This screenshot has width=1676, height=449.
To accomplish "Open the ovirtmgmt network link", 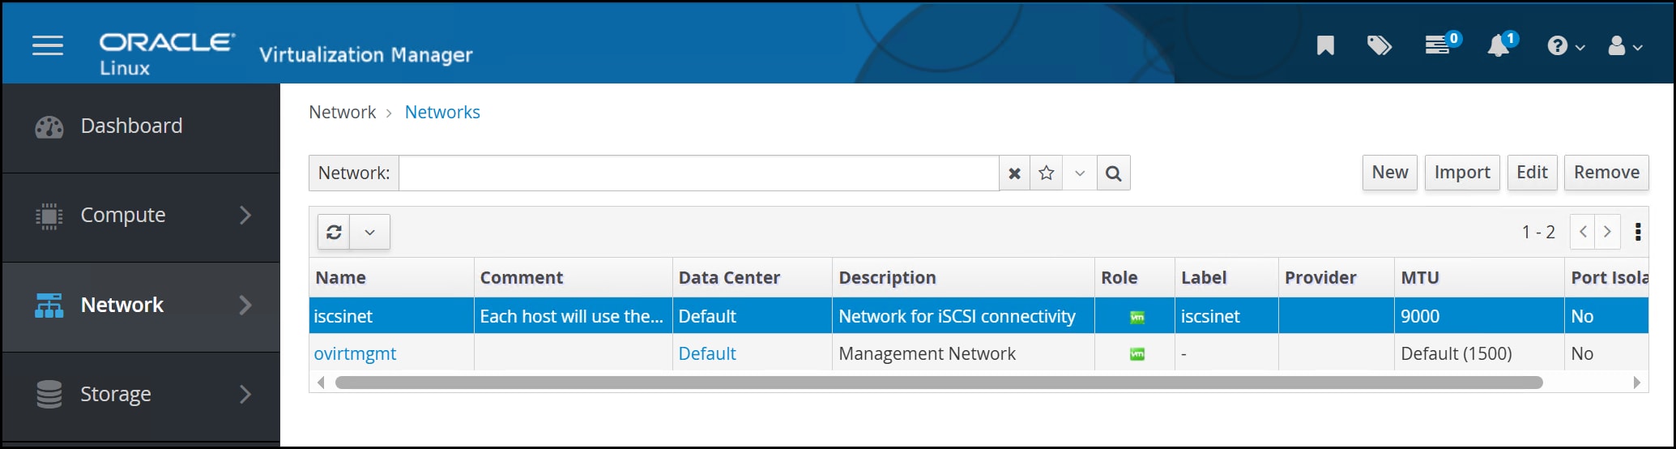I will click(x=355, y=353).
